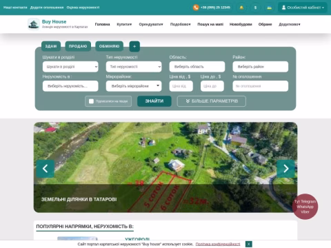Open Особистий кабінет account menu

[x=303, y=8]
